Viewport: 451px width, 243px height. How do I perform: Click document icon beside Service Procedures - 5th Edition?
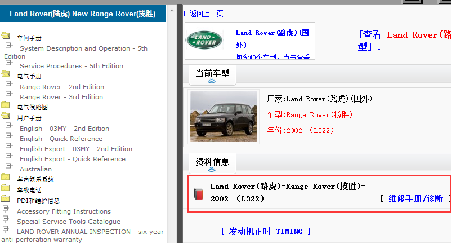point(8,63)
